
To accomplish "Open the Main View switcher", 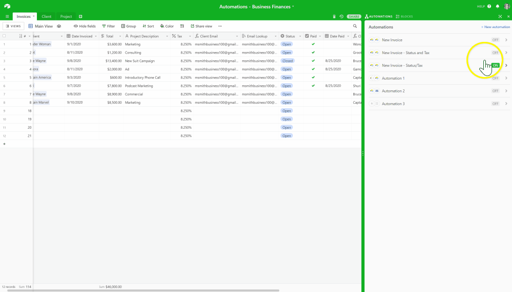I will click(40, 26).
